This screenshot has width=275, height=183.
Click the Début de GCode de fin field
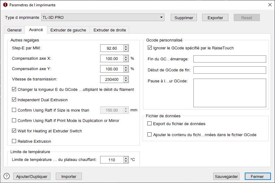click(x=230, y=70)
